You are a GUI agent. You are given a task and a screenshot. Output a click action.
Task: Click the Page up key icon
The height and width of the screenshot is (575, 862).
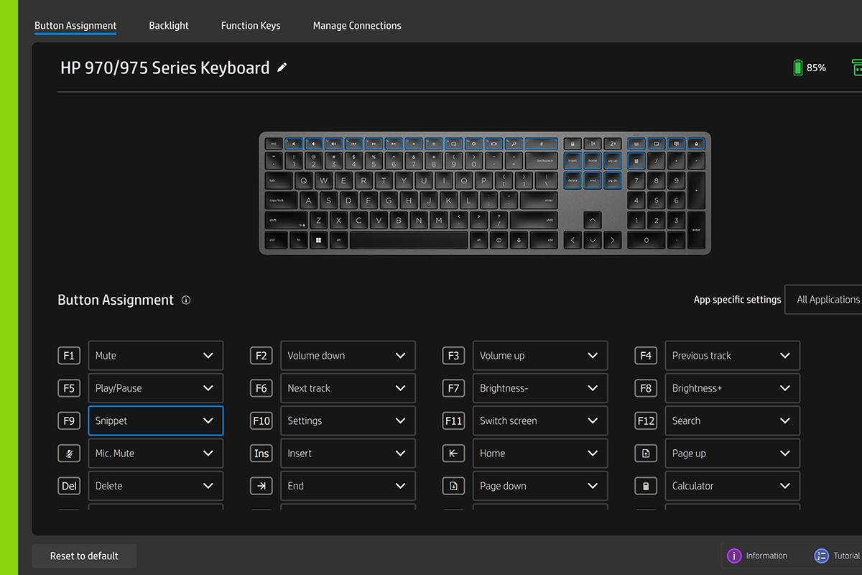point(646,454)
